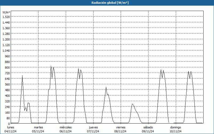Click the 05/11/24 date label
The height and width of the screenshot is (134, 214).
pyautogui.click(x=38, y=131)
